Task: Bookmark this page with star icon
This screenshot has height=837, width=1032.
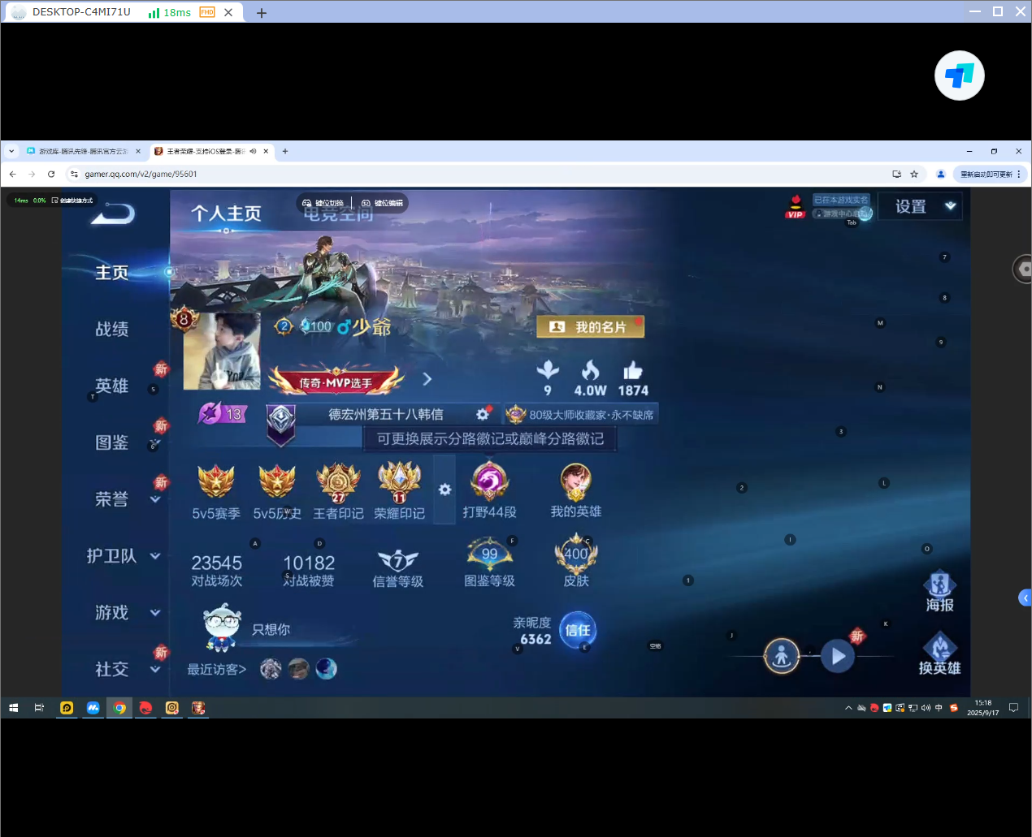Action: pyautogui.click(x=914, y=174)
